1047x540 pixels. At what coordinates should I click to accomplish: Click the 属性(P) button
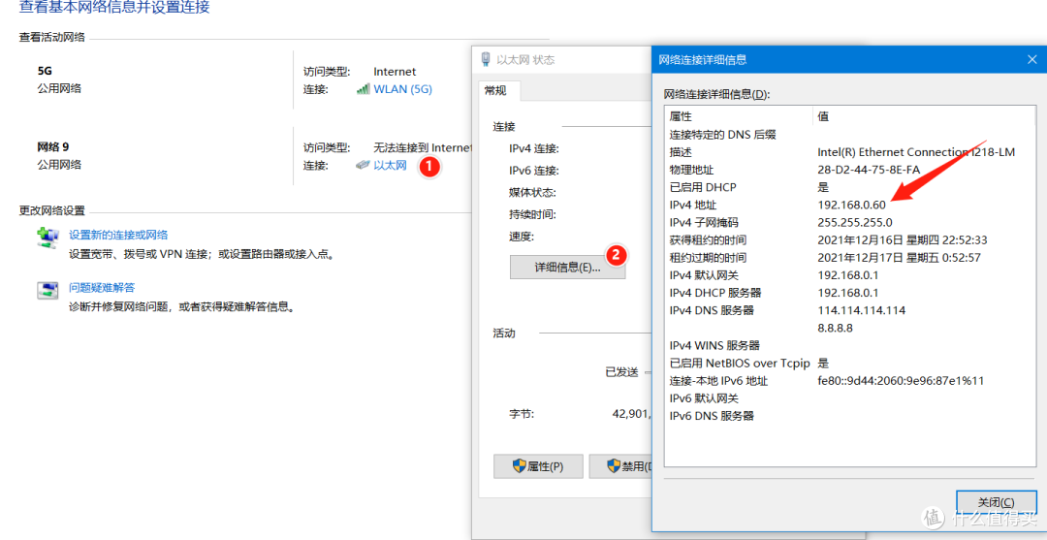(538, 466)
